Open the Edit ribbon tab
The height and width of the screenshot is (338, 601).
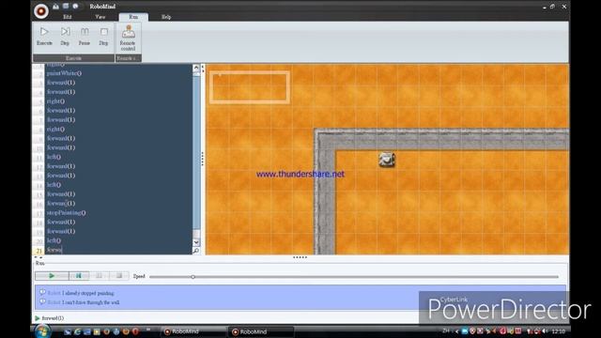click(x=68, y=17)
